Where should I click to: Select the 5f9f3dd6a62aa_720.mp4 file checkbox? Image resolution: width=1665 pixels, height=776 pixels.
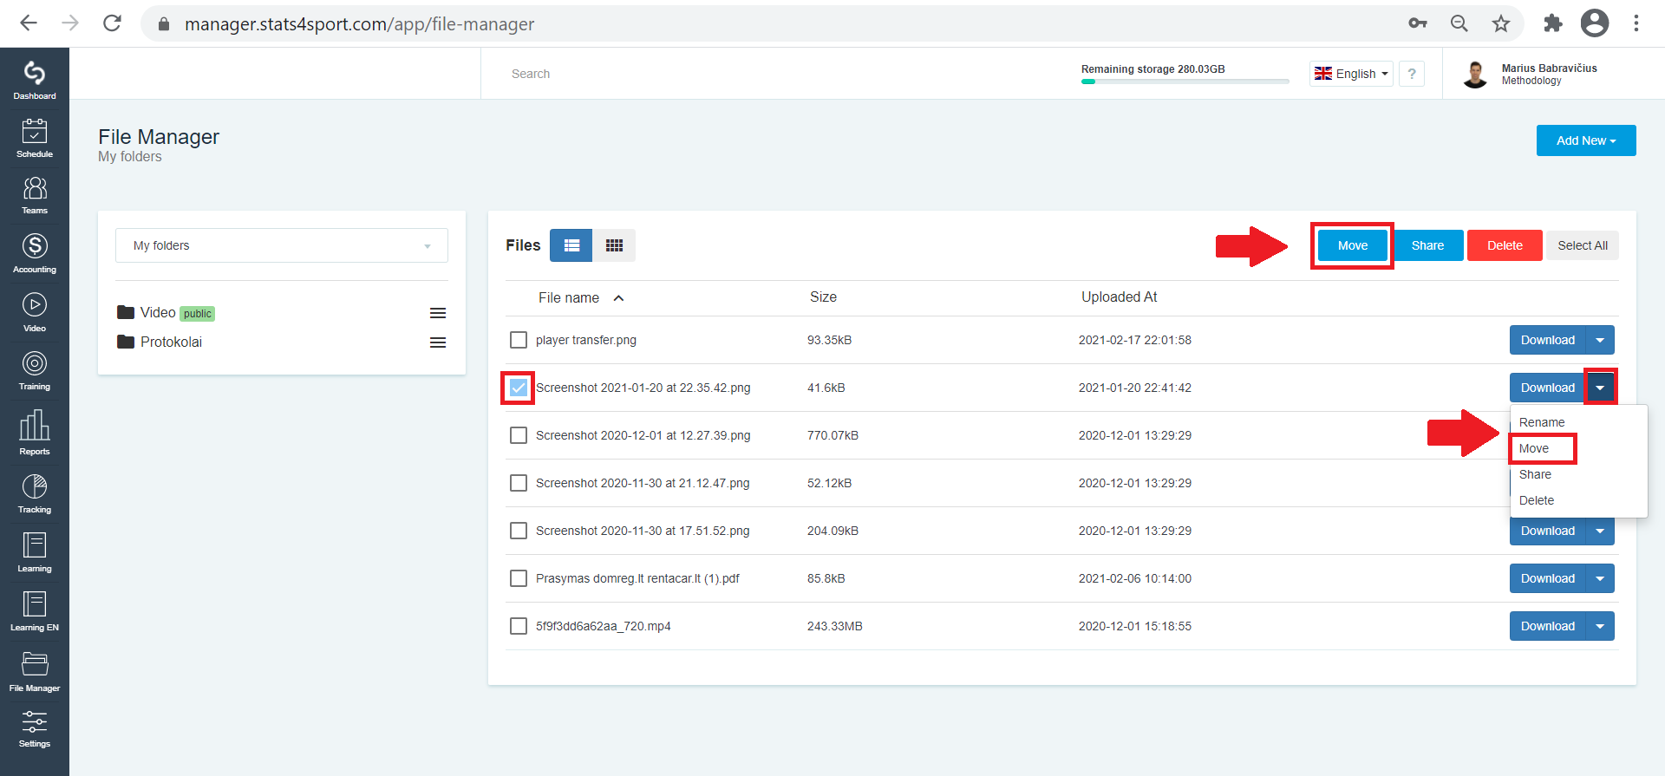(x=519, y=626)
